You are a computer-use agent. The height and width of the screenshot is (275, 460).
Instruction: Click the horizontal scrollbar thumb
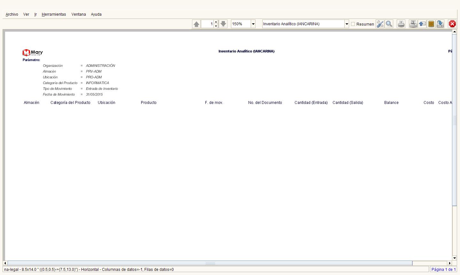pyautogui.click(x=210, y=263)
